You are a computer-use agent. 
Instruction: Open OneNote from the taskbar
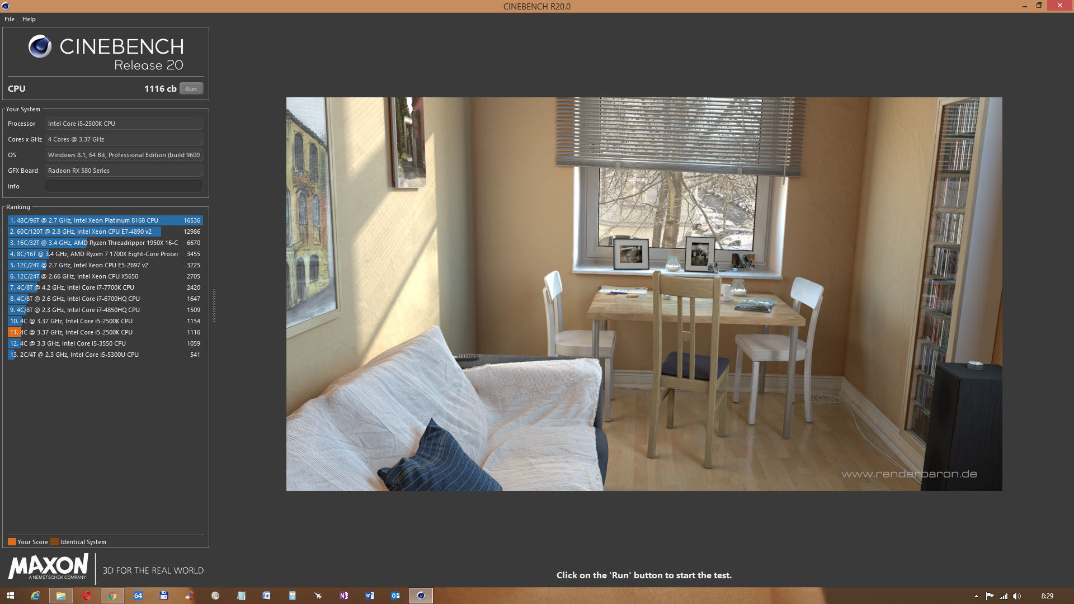click(344, 596)
